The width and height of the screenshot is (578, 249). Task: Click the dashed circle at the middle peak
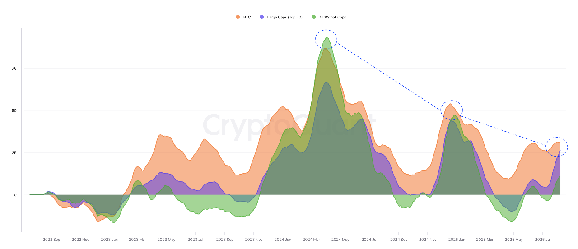click(452, 110)
